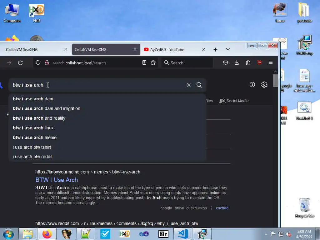Open the knowyourmeme.com result URL
This screenshot has width=320, height=240.
click(88, 172)
